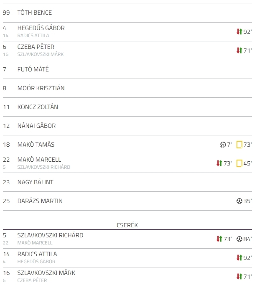Screen dimensions: 257x290
Task: Click substitution icon in Czeba Péter row
Action: [239, 50]
